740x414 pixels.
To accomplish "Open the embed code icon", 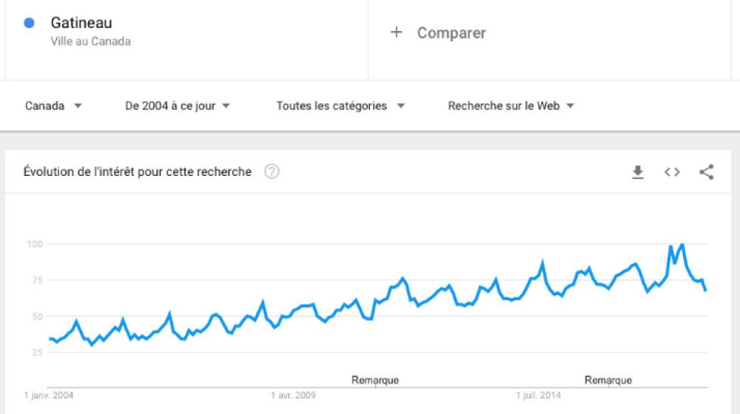I will coord(672,172).
